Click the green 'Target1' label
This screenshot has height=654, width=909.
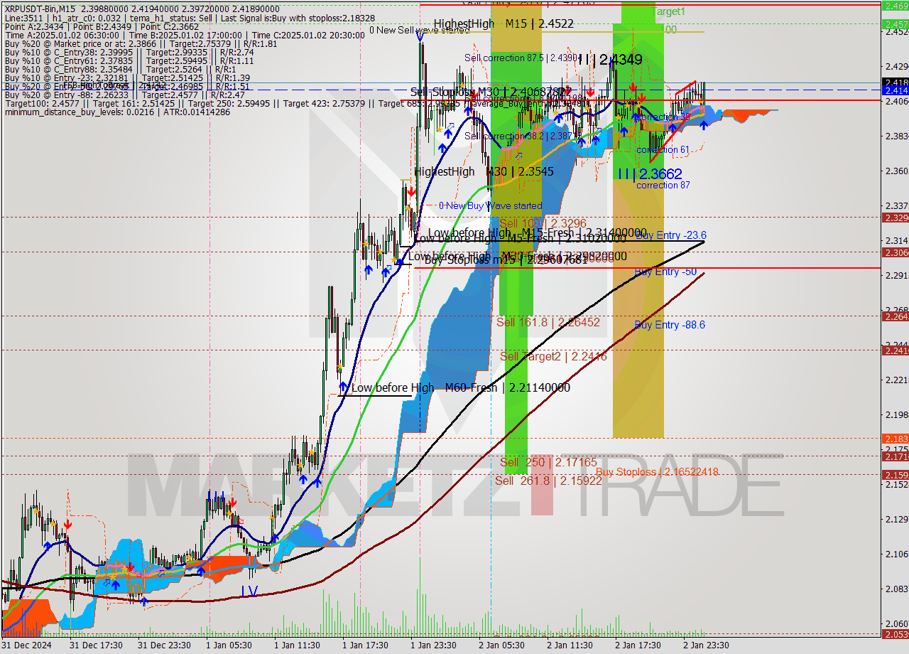pyautogui.click(x=669, y=12)
